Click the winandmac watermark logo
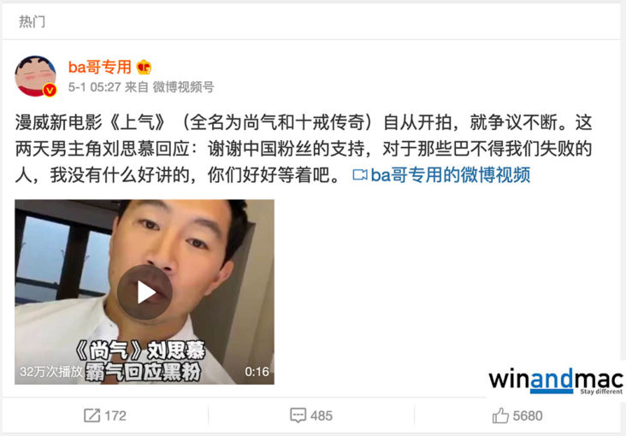Screen dimensions: 626x436 556,380
